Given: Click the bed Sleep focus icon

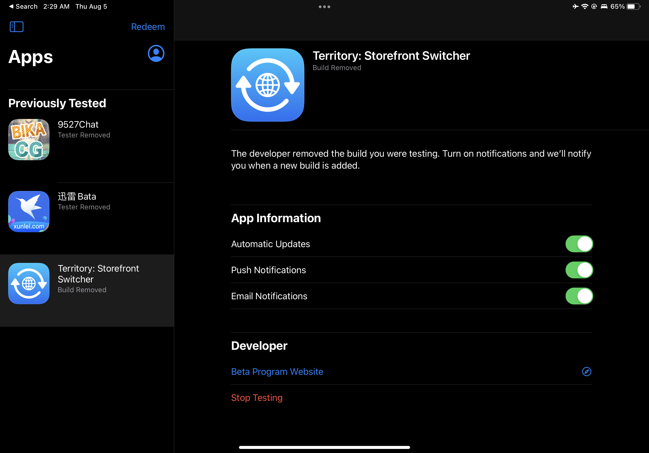Looking at the screenshot, I should point(604,7).
